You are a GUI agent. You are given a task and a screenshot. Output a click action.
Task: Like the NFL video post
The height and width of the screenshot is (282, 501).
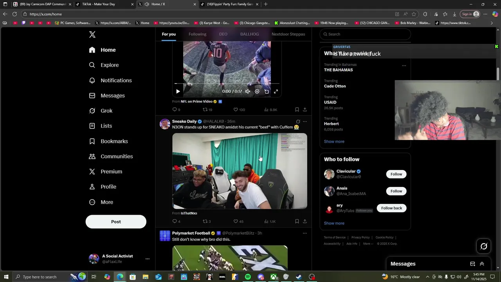[x=239, y=110]
